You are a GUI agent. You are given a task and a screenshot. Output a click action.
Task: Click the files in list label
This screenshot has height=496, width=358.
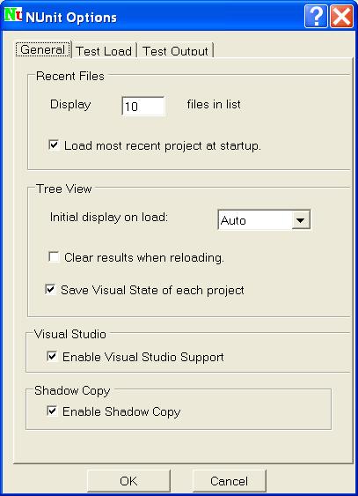click(x=214, y=104)
